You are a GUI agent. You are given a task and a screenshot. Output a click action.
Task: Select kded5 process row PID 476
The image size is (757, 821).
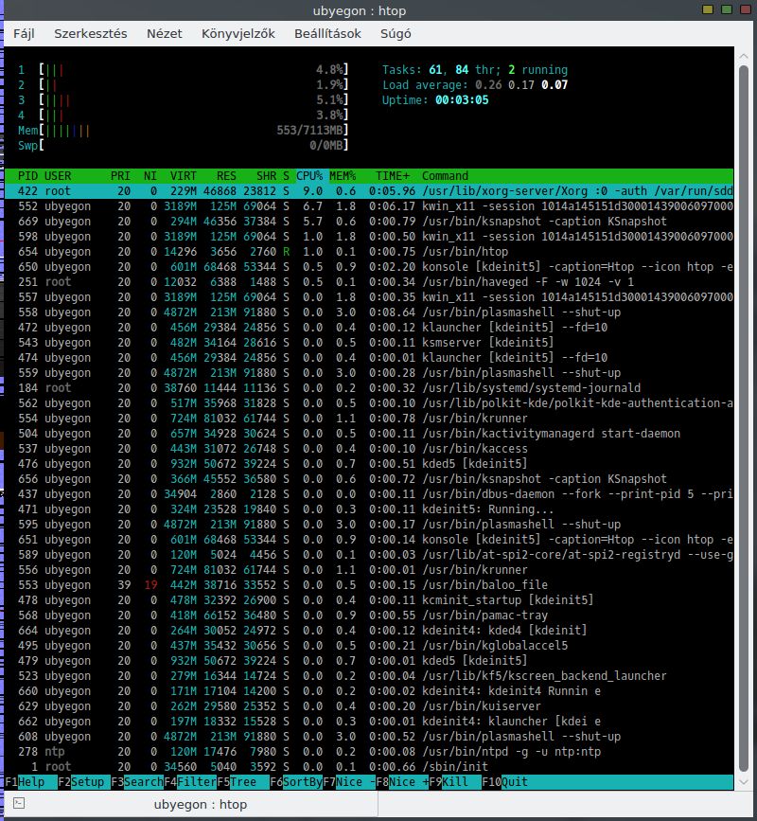click(x=369, y=464)
